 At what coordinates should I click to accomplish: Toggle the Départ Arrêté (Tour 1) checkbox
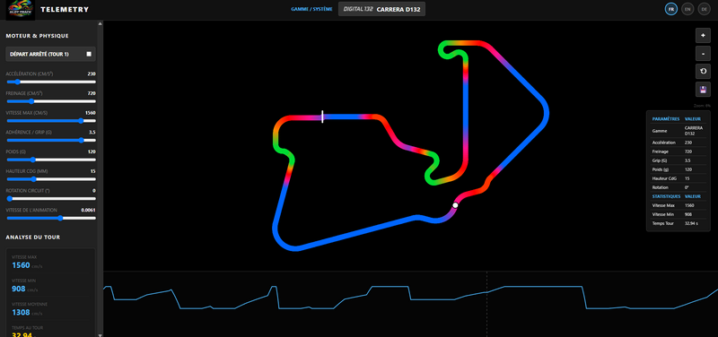89,54
